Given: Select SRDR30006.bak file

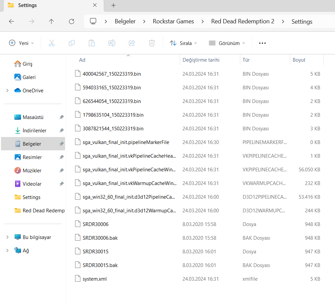Looking at the screenshot, I should (x=100, y=238).
